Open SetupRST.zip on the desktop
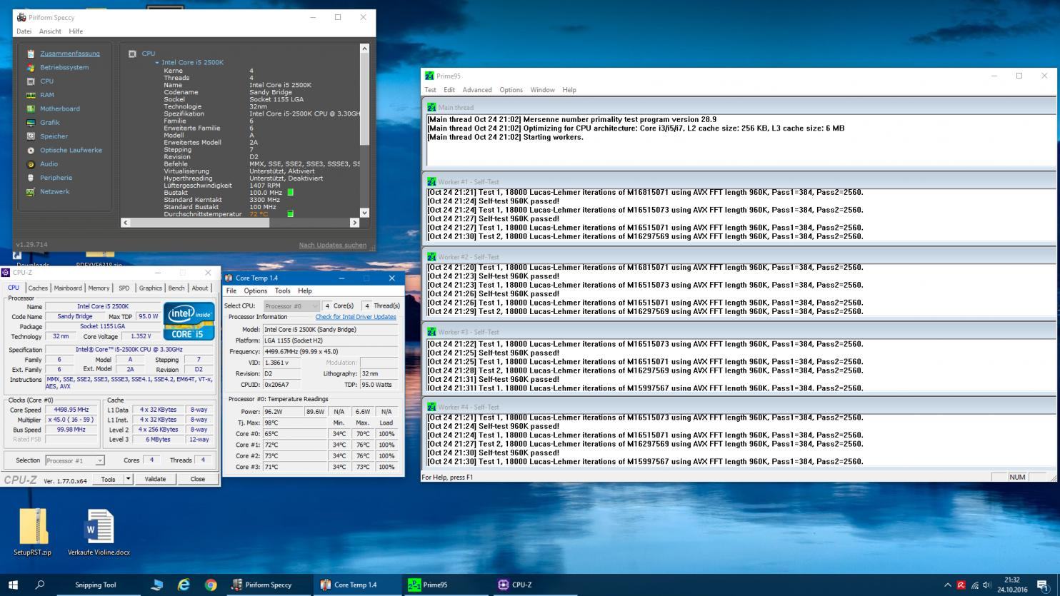 32,532
